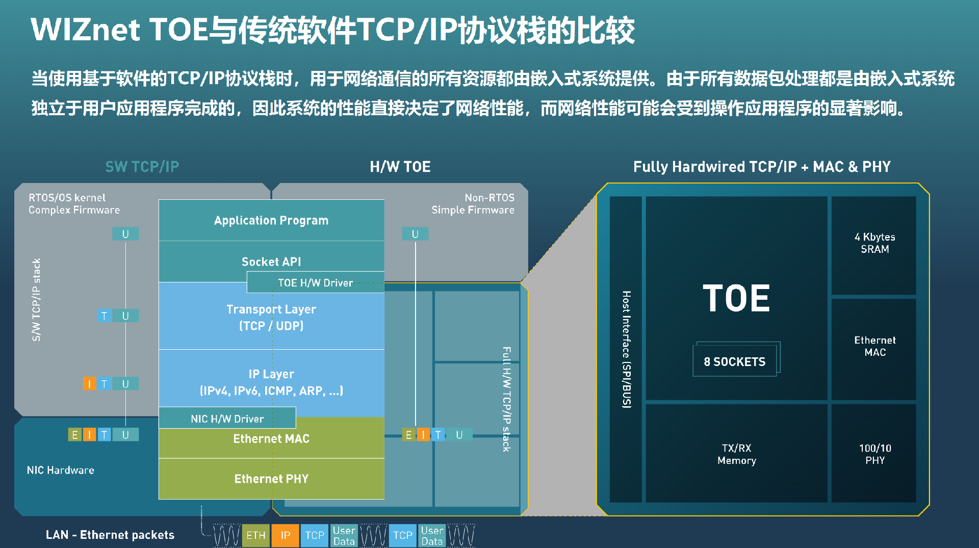Click the green E box in H/W TOE area
The image size is (979, 548).
tap(408, 435)
